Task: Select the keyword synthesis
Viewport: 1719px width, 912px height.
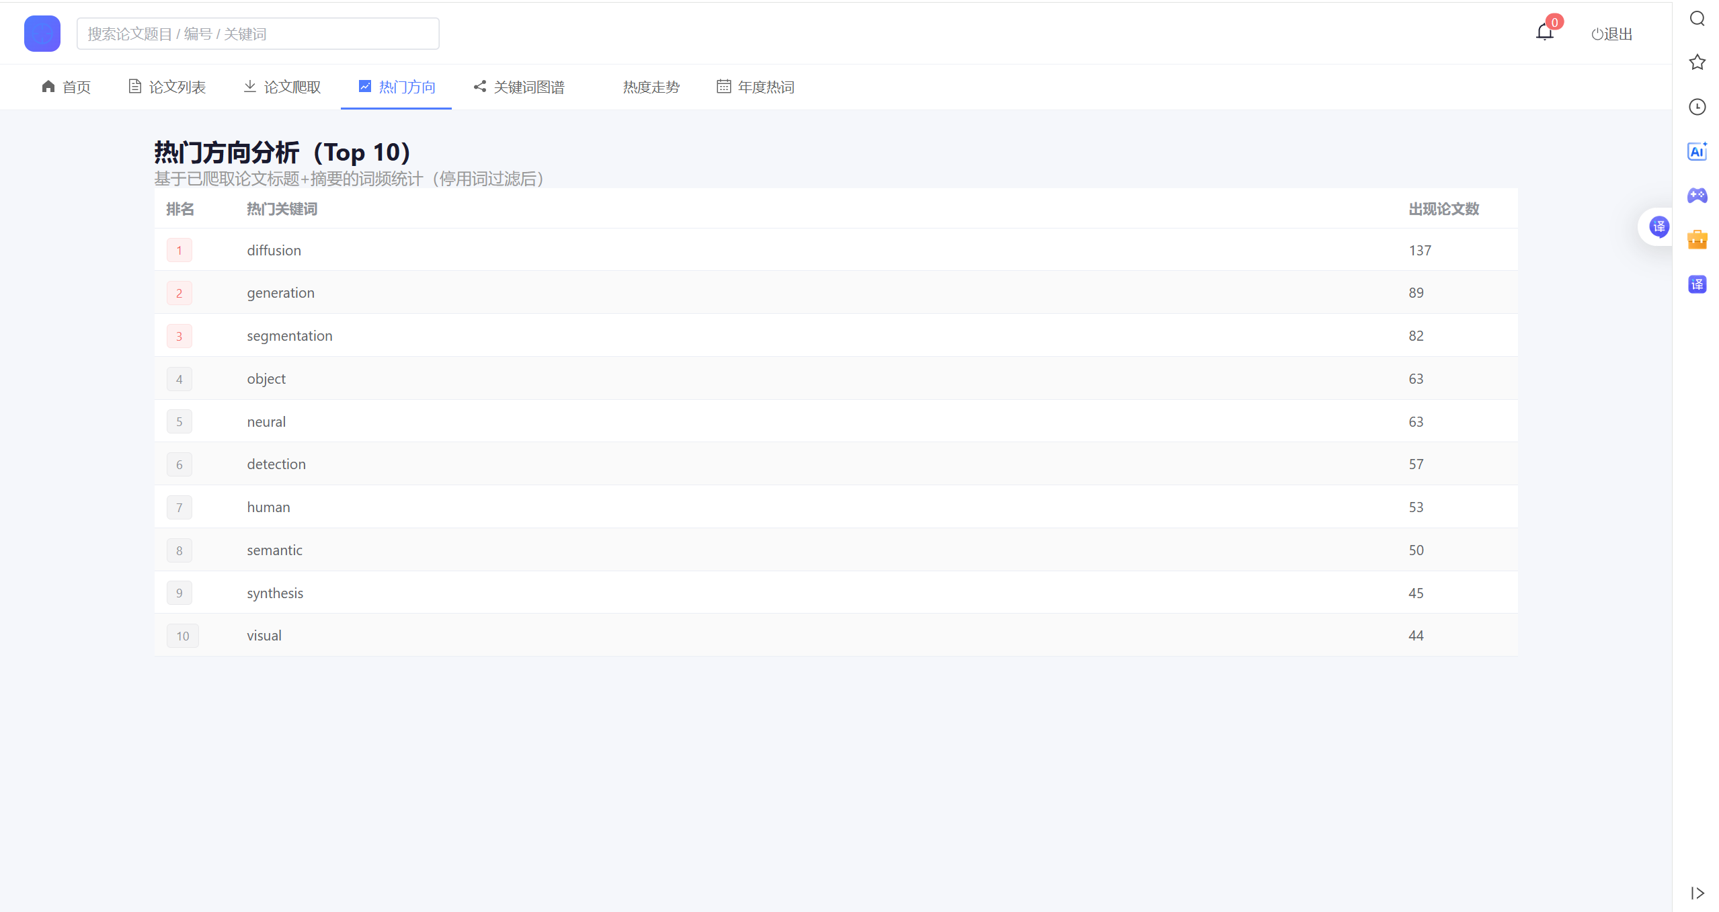Action: click(275, 593)
